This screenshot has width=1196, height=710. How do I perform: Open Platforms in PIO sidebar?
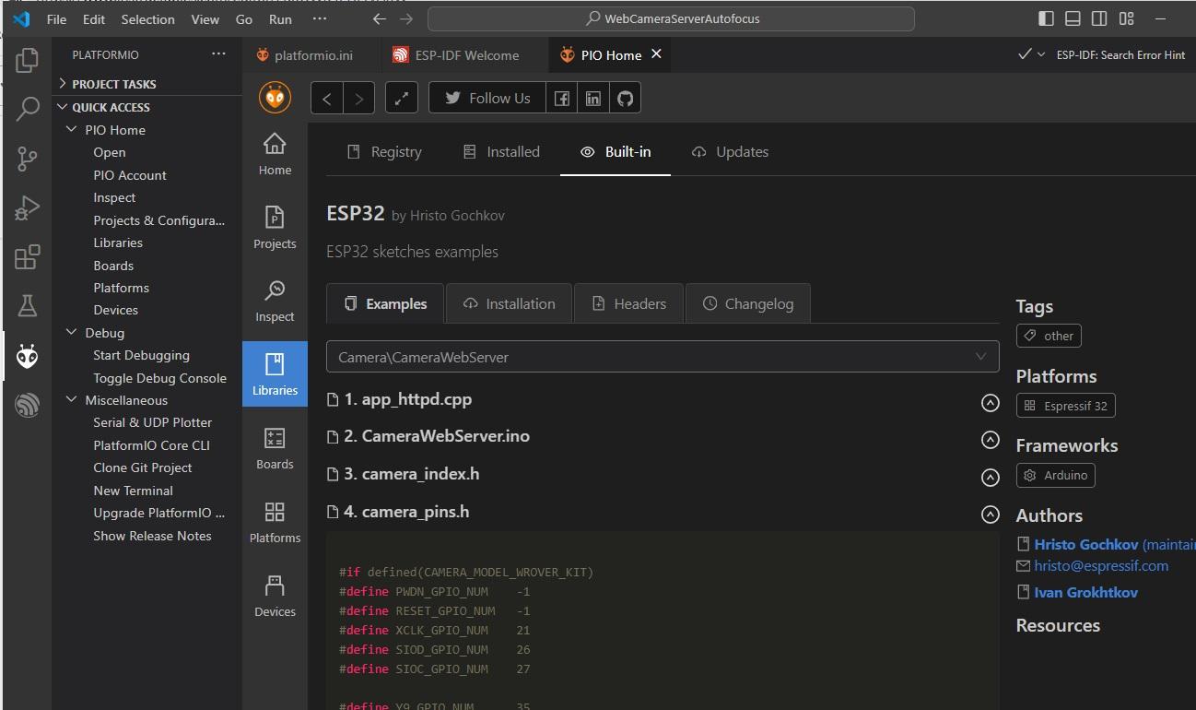click(x=275, y=522)
